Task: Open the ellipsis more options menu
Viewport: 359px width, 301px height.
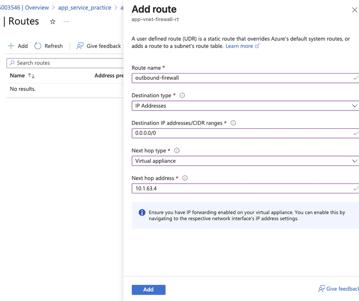Action: (66, 22)
